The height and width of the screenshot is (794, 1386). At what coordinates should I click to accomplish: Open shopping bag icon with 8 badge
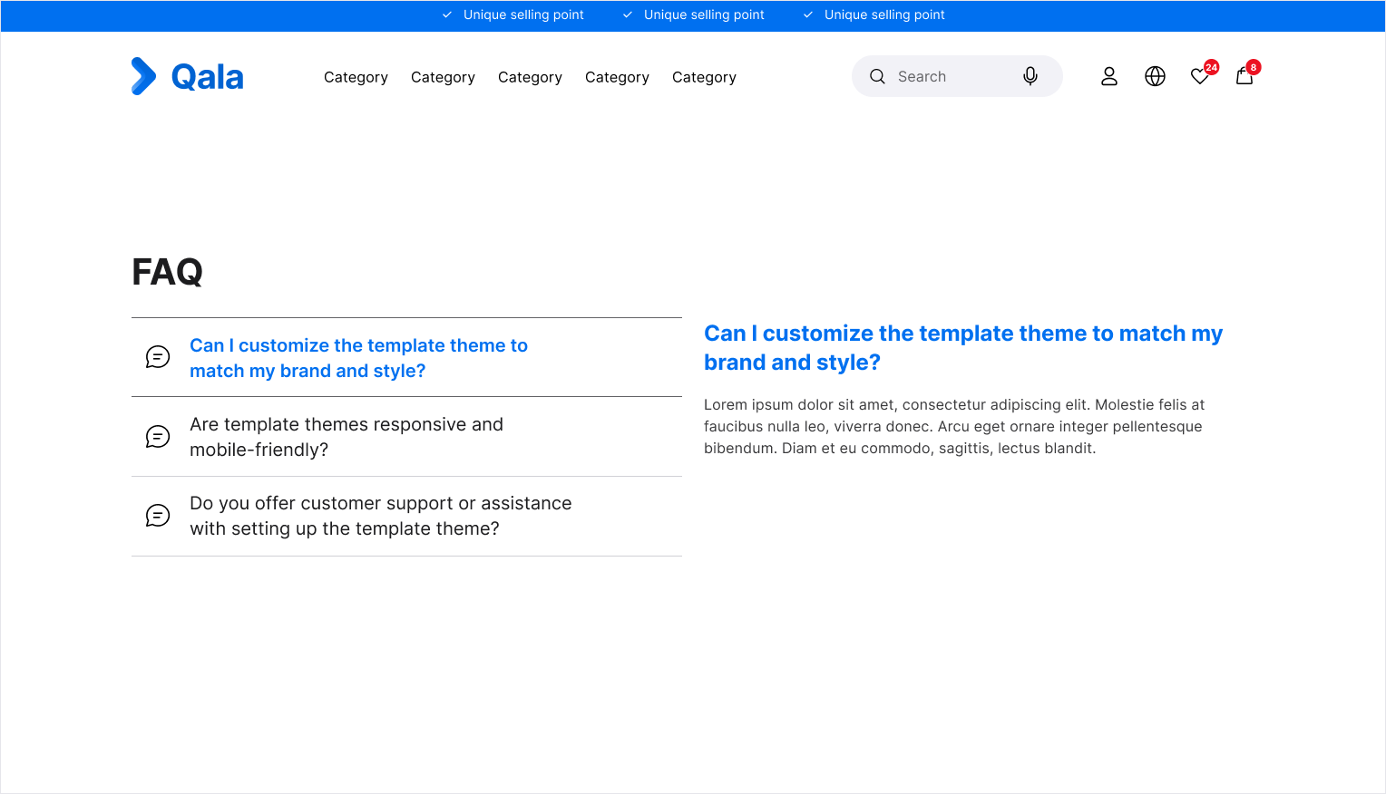point(1247,73)
